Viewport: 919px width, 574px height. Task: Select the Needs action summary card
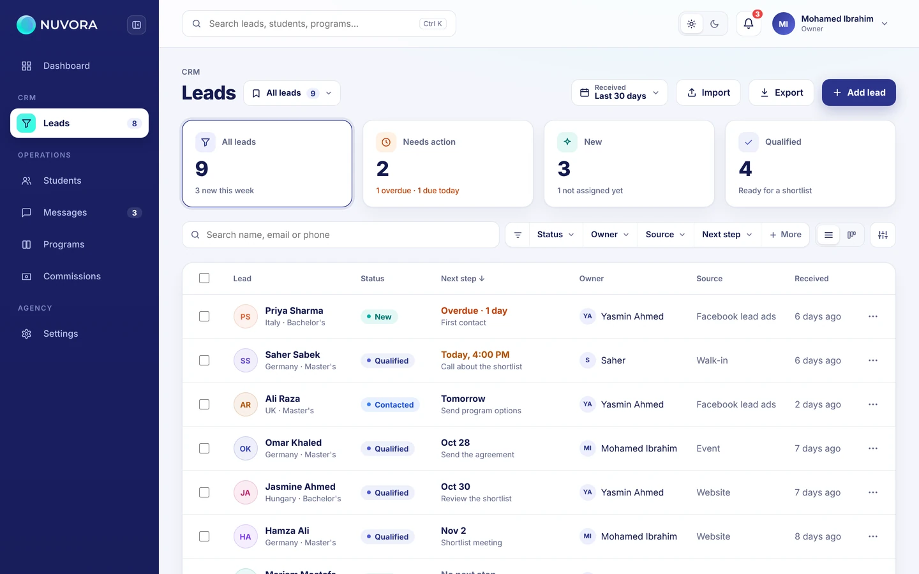click(x=448, y=163)
